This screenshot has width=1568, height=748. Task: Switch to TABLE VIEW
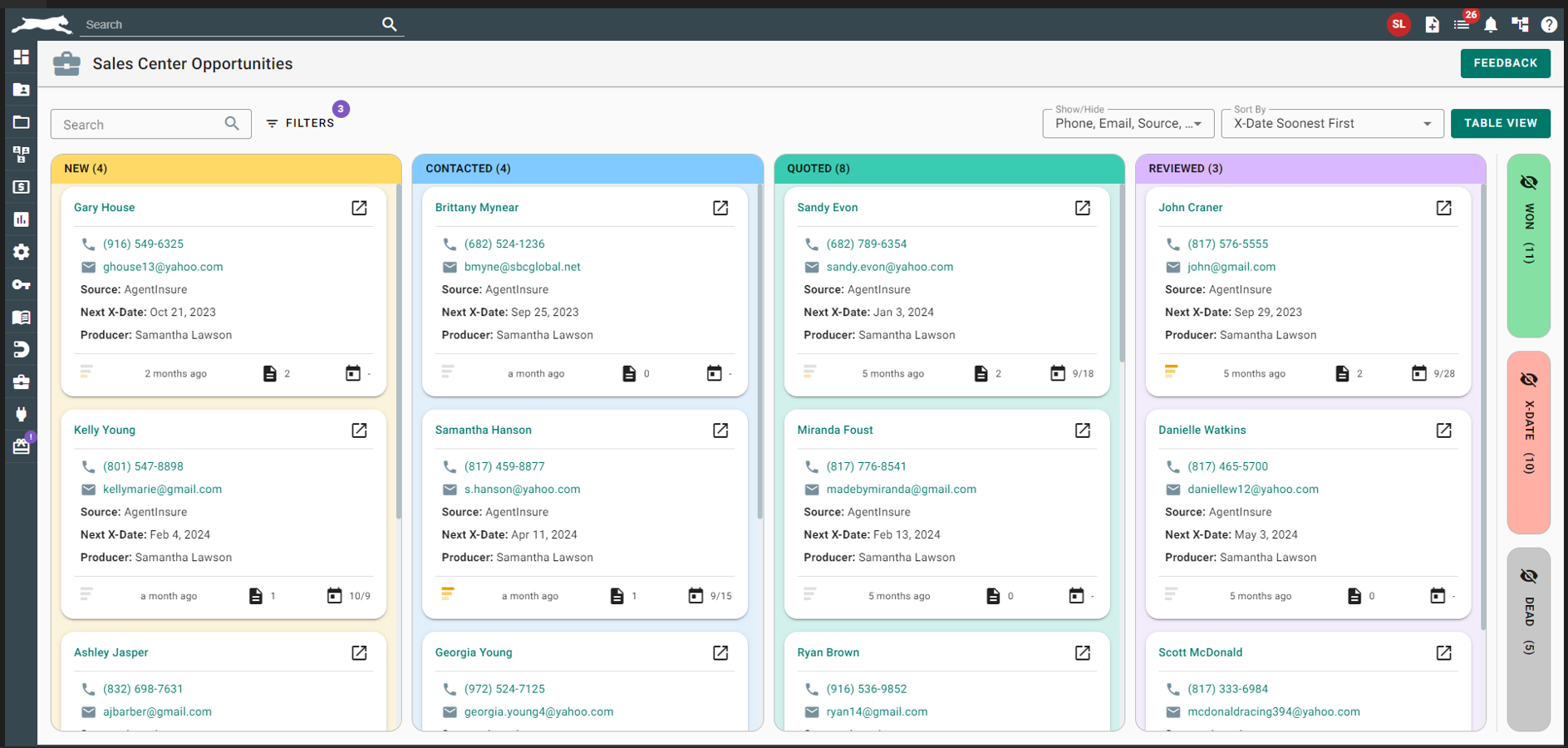(x=1500, y=123)
